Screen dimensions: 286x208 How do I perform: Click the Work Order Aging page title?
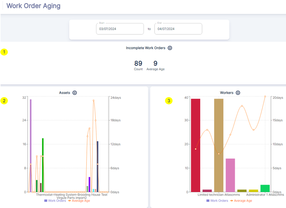(34, 6)
